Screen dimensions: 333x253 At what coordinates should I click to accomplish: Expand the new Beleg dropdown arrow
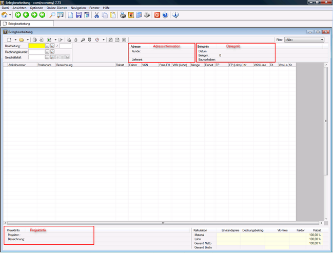pos(15,40)
